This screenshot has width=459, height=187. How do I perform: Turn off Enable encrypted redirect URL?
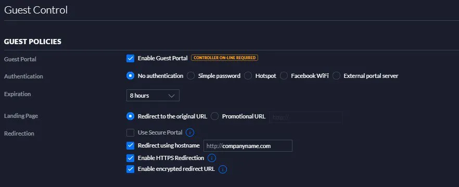[130, 169]
